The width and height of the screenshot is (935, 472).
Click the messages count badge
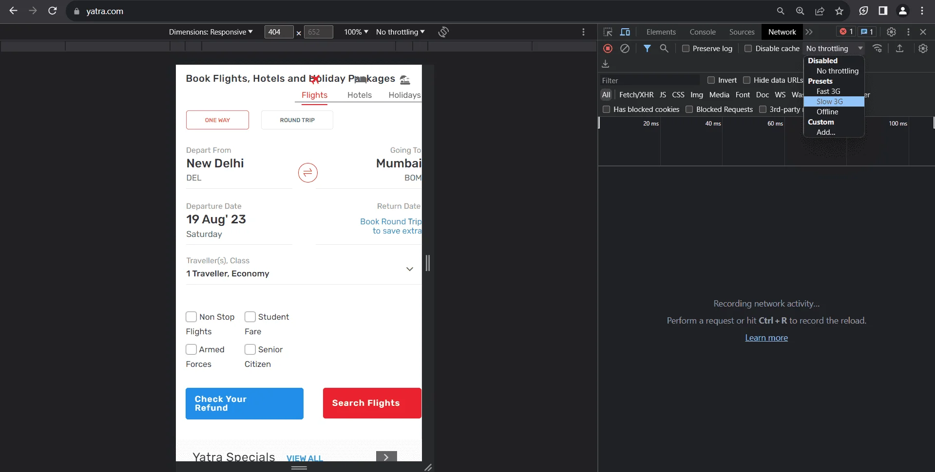click(x=867, y=32)
